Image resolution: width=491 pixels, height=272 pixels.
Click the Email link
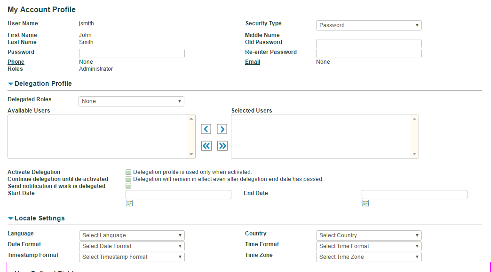(x=253, y=62)
